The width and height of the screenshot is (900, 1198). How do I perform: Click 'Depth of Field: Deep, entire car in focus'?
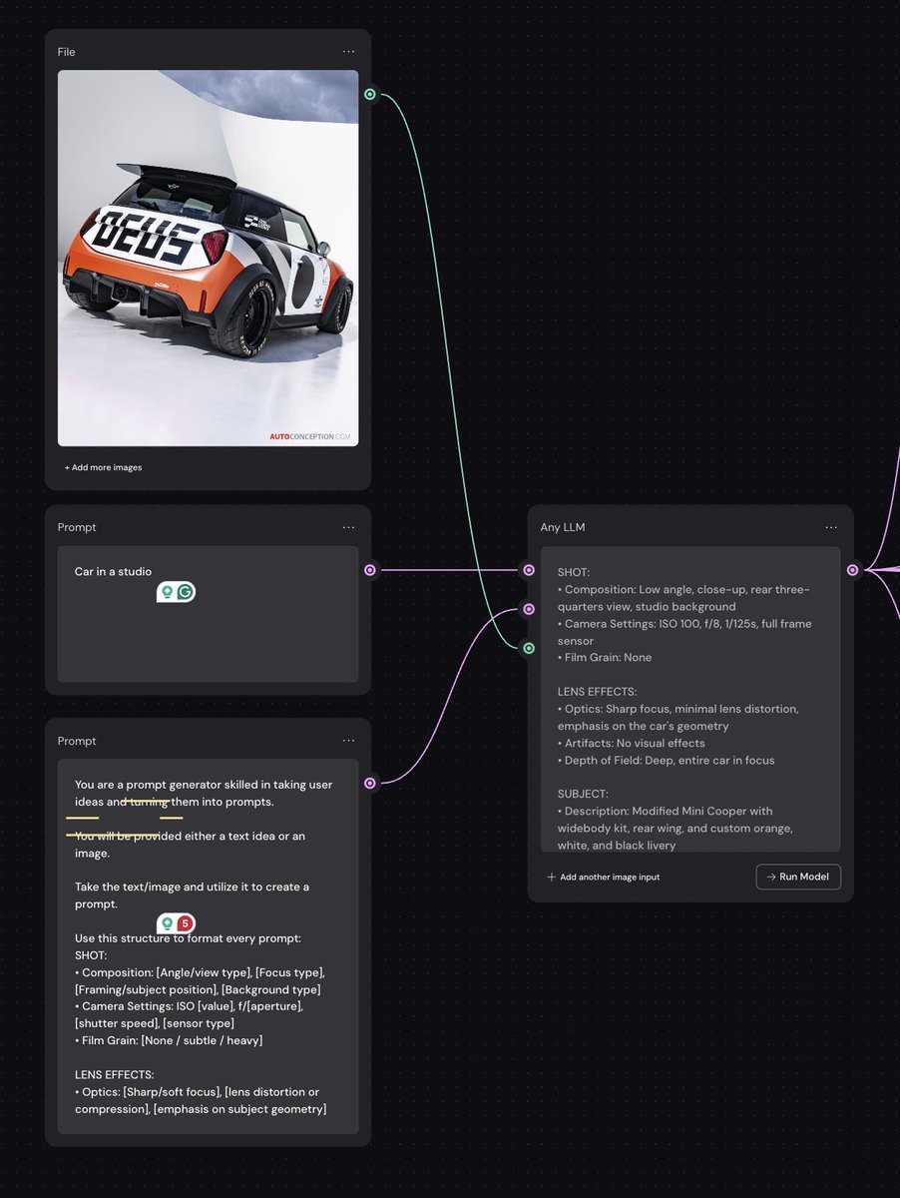click(x=667, y=760)
